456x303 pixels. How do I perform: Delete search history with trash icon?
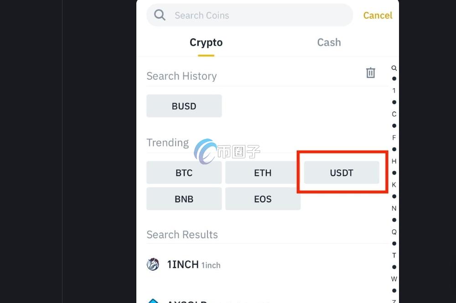(x=371, y=73)
